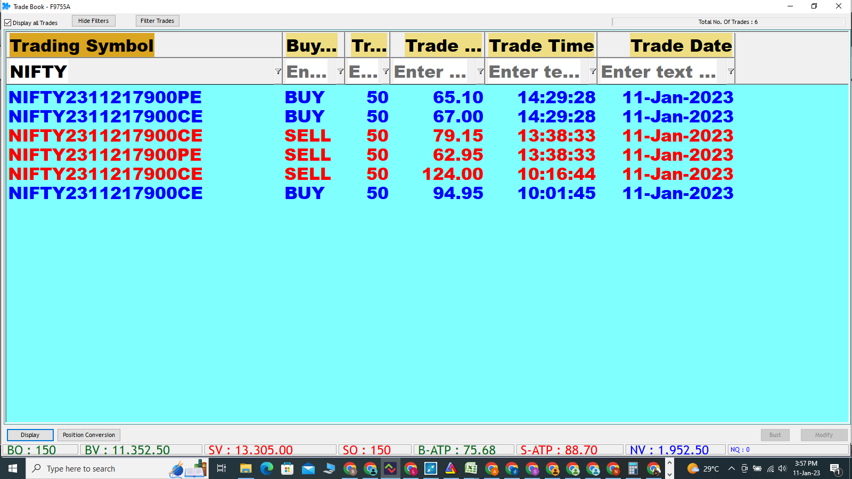The height and width of the screenshot is (479, 852).
Task: Click Total No. Of Trades : 6 label
Action: coord(728,22)
